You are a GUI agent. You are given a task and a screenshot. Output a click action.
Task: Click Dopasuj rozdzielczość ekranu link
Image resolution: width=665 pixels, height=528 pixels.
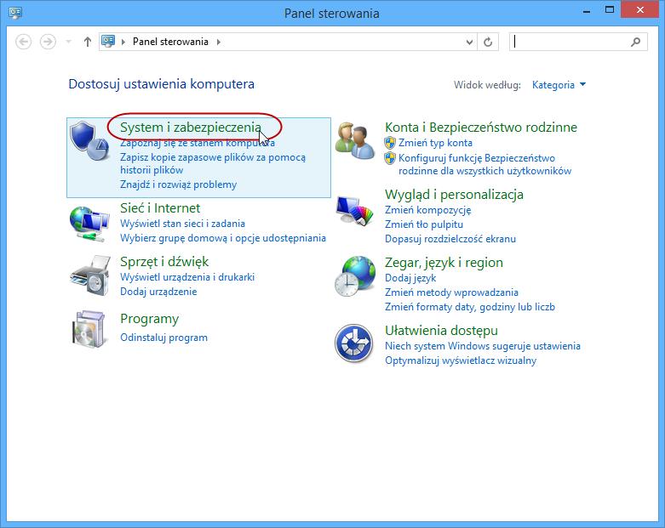pyautogui.click(x=450, y=239)
